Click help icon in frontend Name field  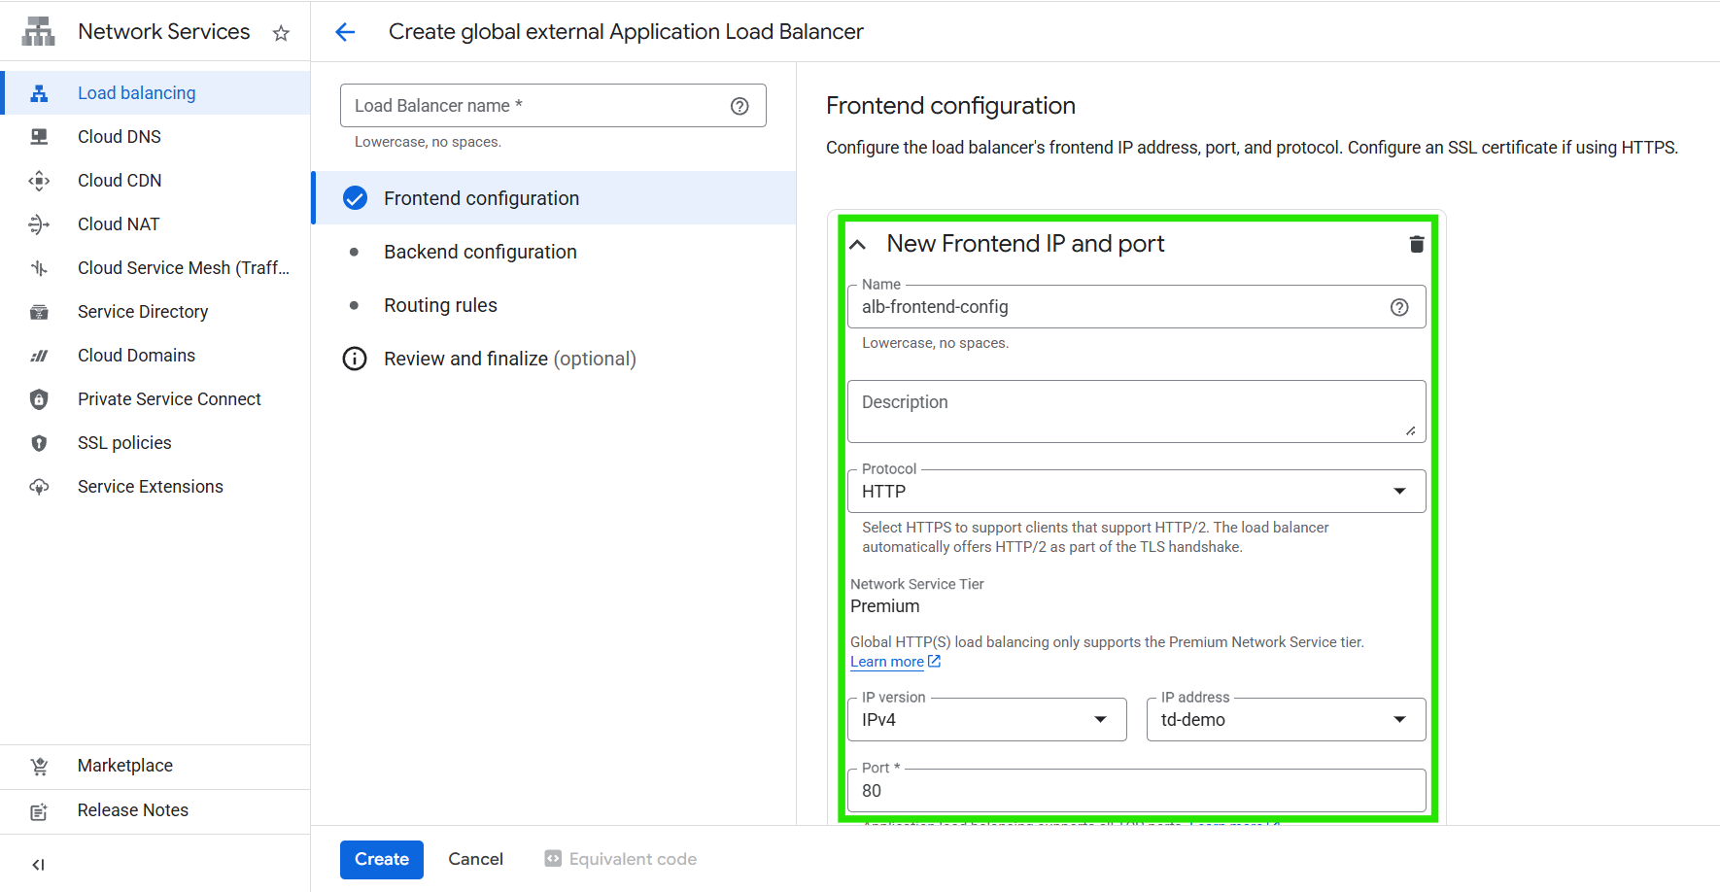click(x=1398, y=307)
